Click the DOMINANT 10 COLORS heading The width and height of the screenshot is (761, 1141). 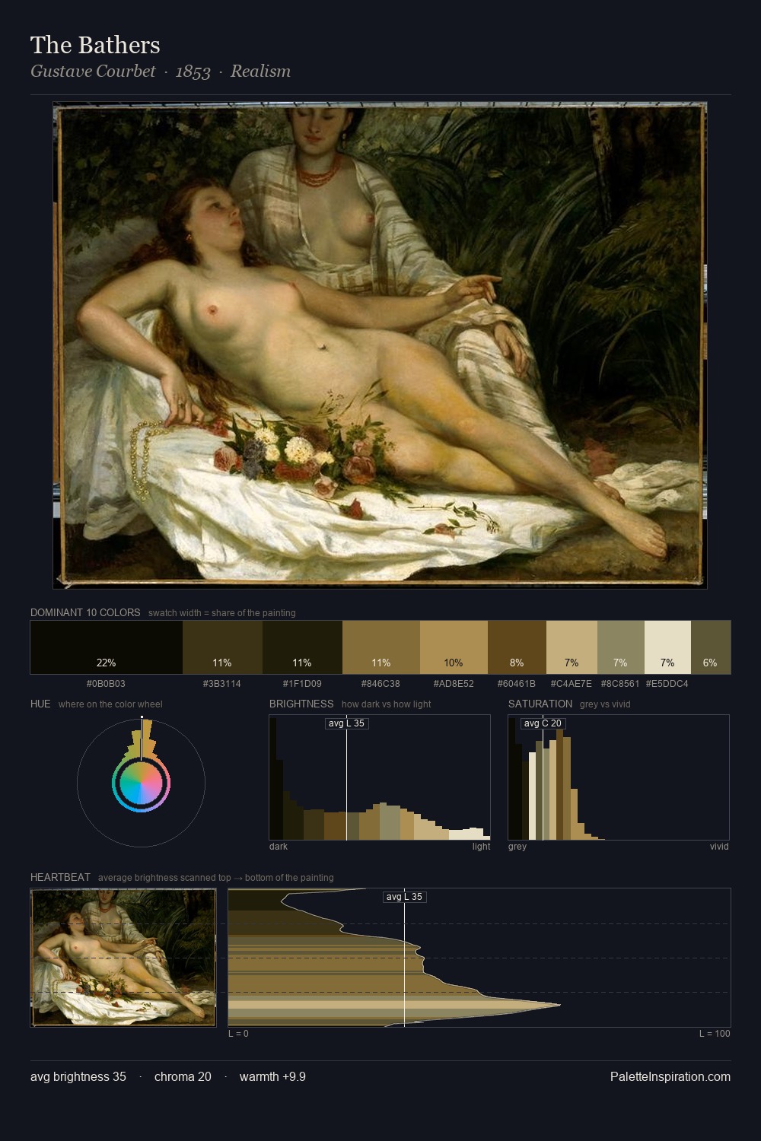(85, 612)
